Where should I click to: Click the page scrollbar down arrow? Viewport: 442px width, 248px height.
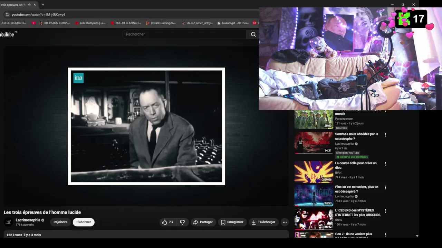click(x=417, y=236)
